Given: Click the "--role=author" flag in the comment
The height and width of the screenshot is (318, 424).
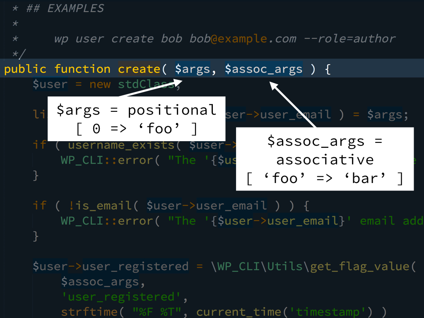Looking at the screenshot, I should click(x=349, y=39).
